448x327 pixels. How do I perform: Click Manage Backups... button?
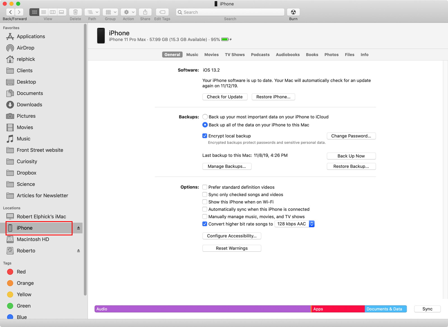227,166
